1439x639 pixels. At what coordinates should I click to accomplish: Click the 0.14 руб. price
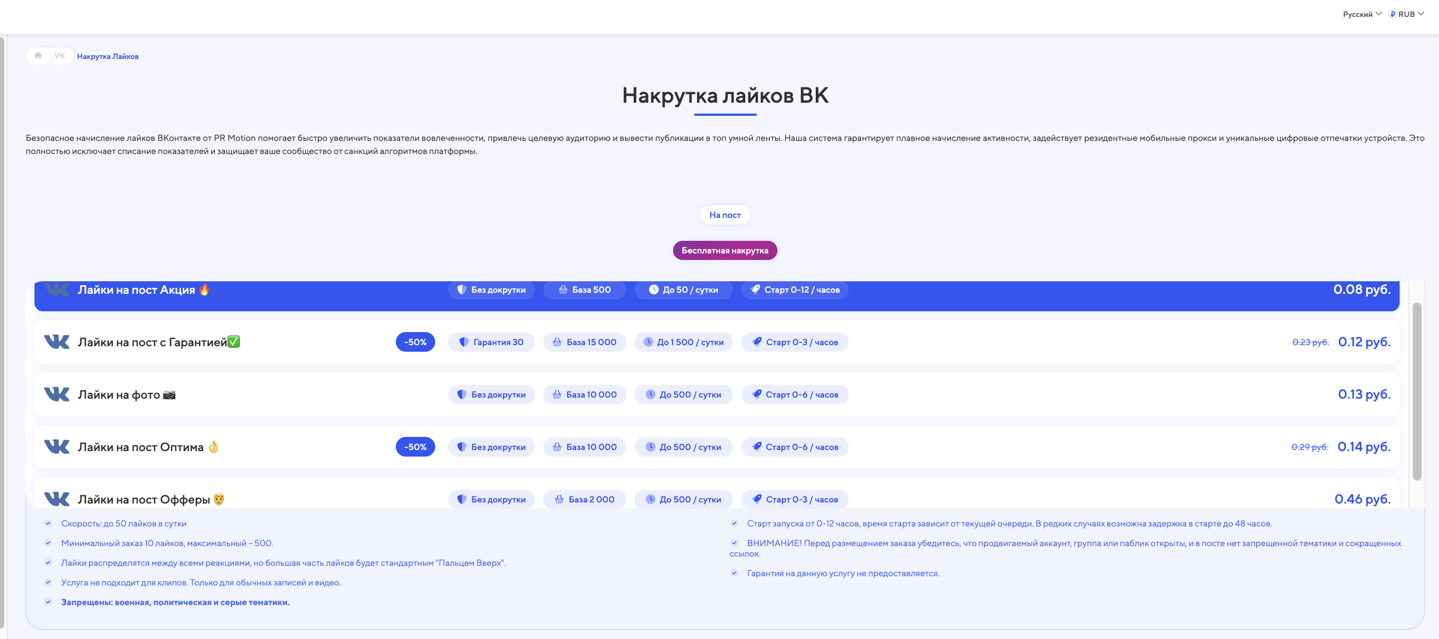pyautogui.click(x=1364, y=446)
